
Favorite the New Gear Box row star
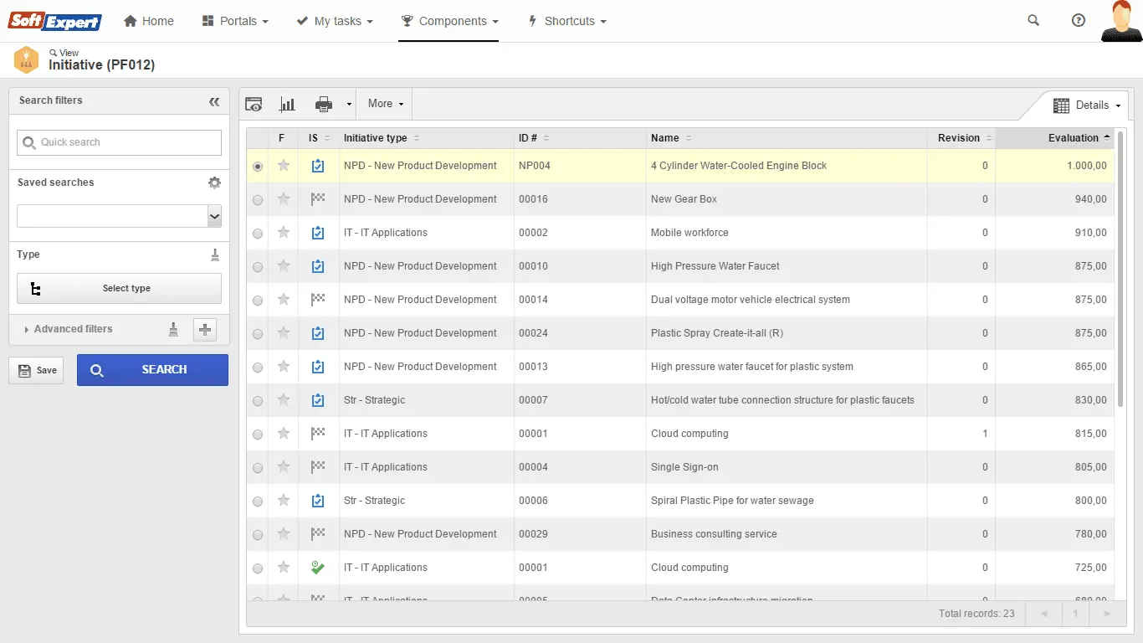click(284, 199)
